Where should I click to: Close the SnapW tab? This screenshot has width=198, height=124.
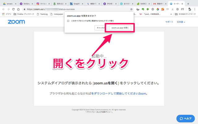tap(83, 4)
